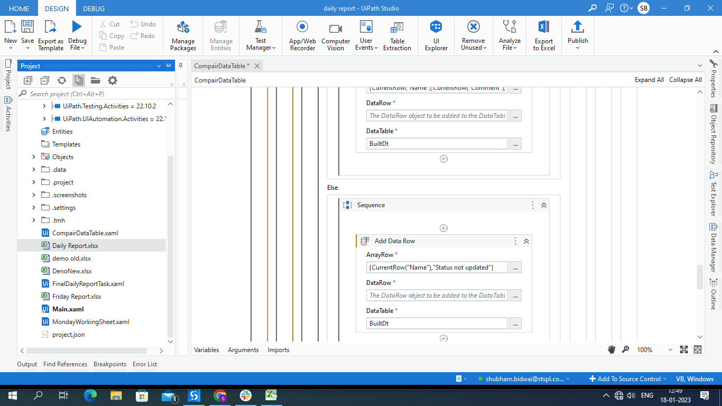Viewport: 722px width, 406px height.
Task: Open the Error List panel
Action: coord(145,364)
